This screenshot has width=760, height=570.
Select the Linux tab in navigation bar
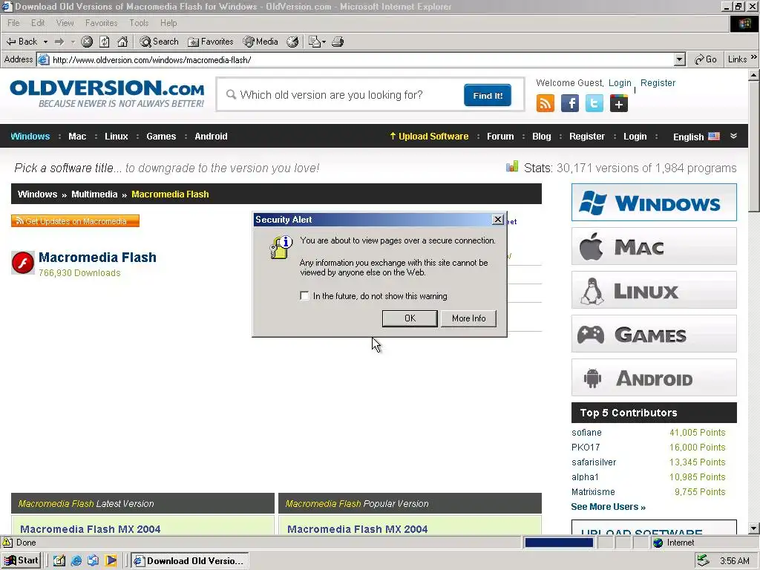click(x=117, y=137)
